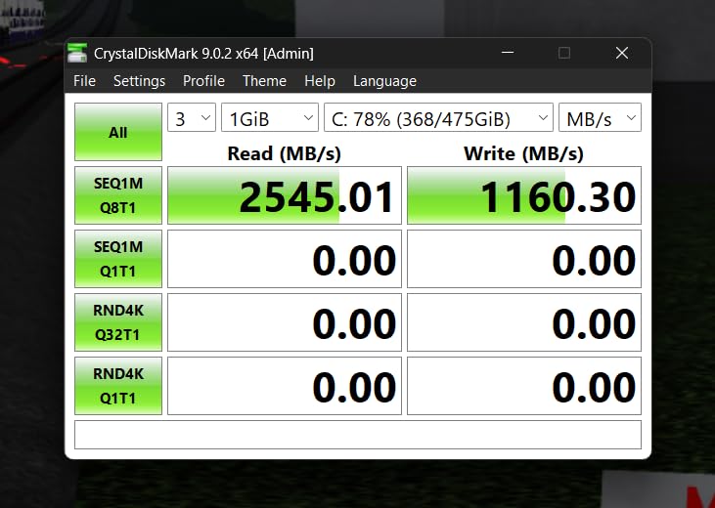
Task: Open the test count dropdown showing 3
Action: coord(192,117)
